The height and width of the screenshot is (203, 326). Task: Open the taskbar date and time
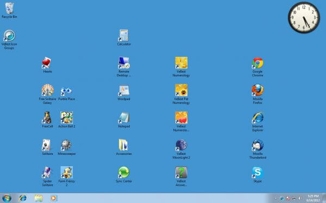point(313,198)
